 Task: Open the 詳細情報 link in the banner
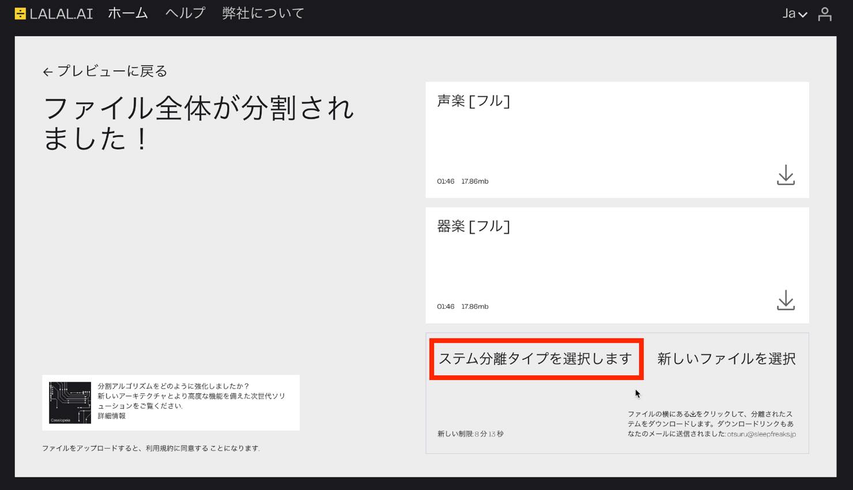111,416
